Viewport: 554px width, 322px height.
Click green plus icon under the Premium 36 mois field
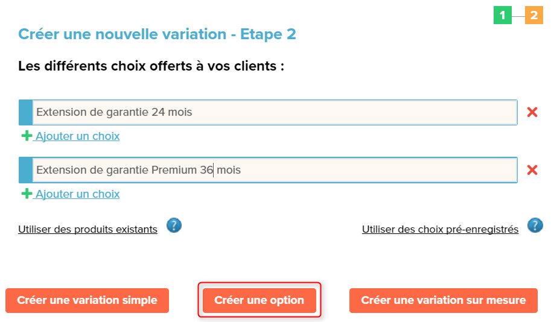click(27, 194)
